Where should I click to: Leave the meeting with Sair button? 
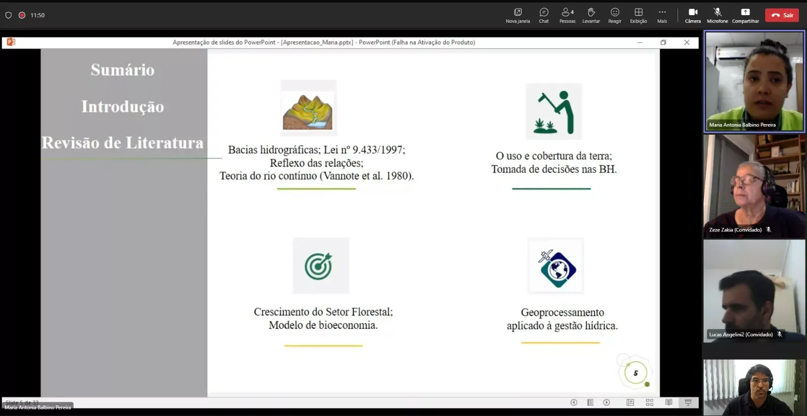[x=782, y=15]
